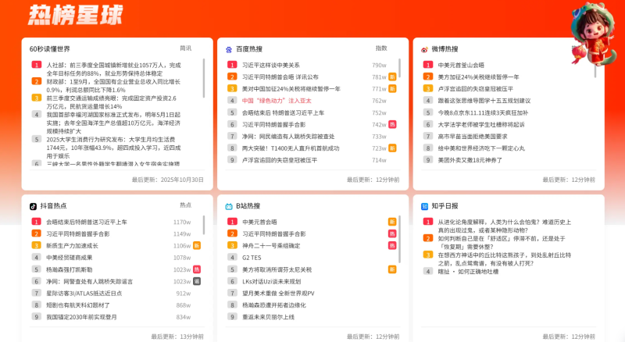The image size is (625, 342).
Task: Click the 热 badge on Douyin's 杨瀚森强打凯斯勒
Action: click(197, 269)
